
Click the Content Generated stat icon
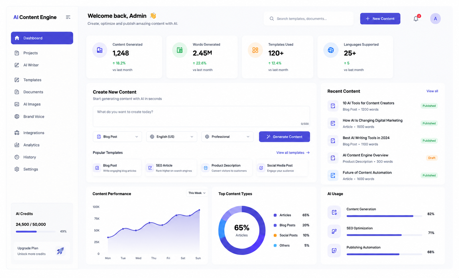99,50
